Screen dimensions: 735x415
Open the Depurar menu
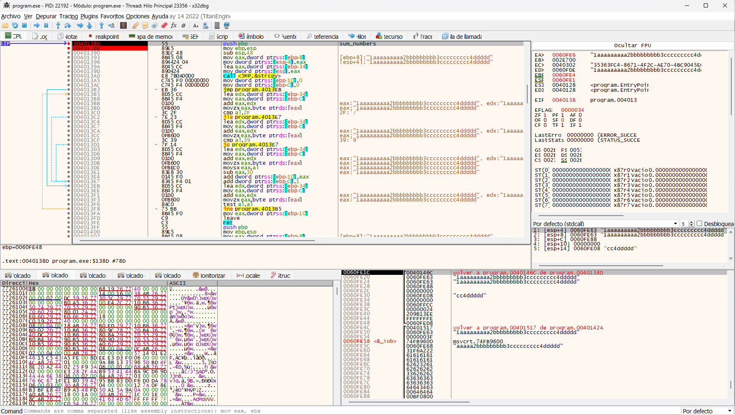[46, 16]
